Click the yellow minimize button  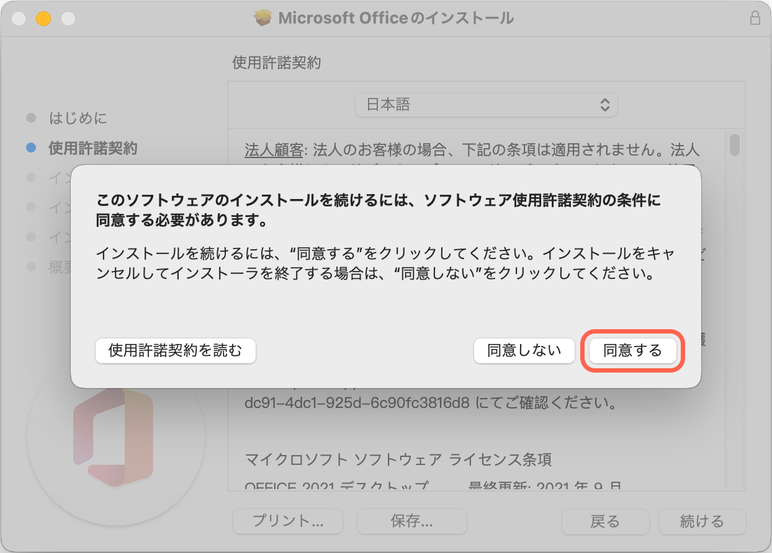click(43, 19)
